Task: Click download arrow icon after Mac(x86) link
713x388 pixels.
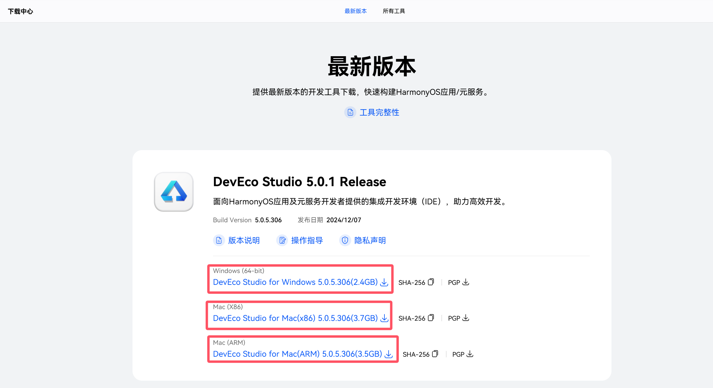Action: (x=384, y=318)
